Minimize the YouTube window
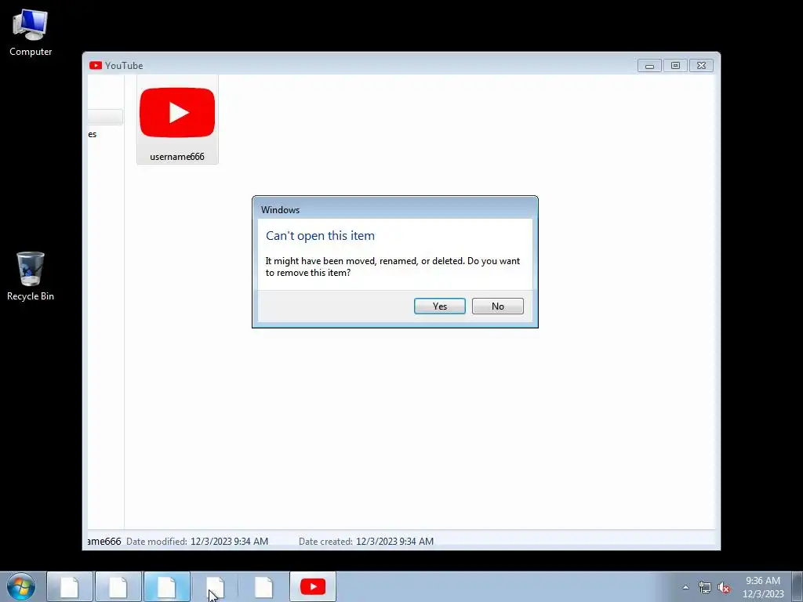 (649, 66)
